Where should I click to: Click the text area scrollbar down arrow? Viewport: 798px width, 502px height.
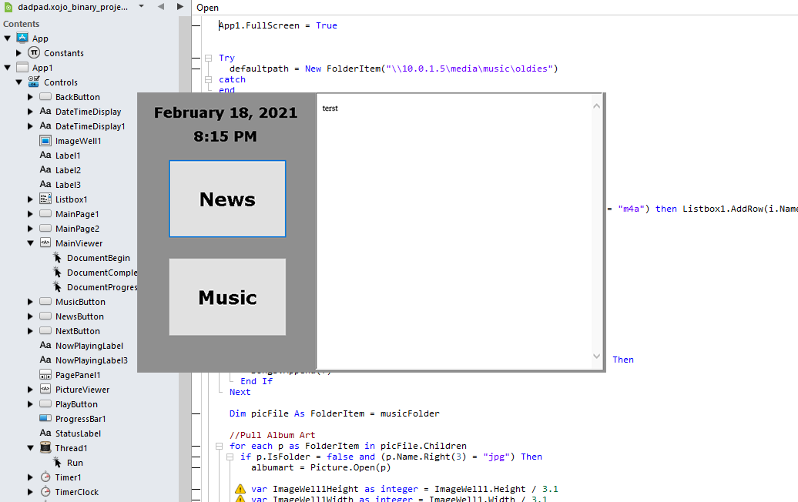click(596, 356)
